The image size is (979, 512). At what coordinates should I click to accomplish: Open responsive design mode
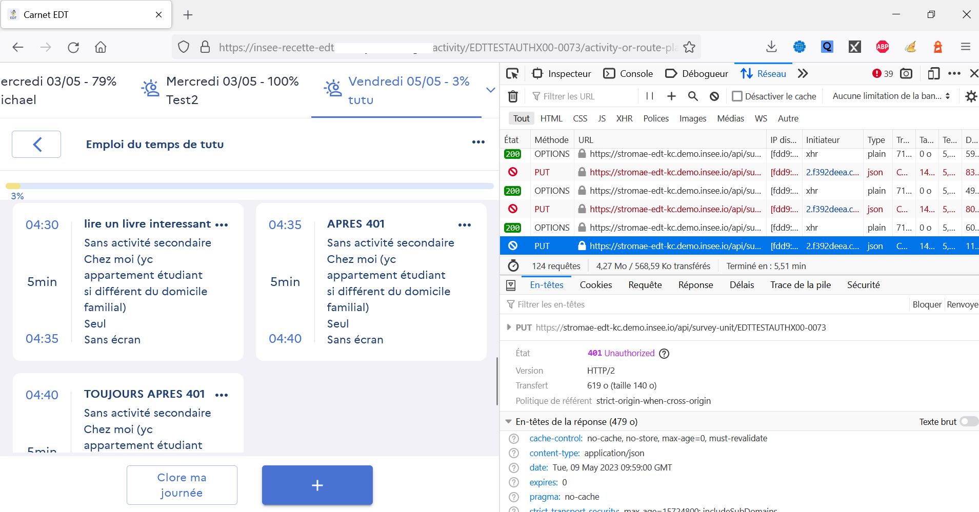tap(933, 73)
